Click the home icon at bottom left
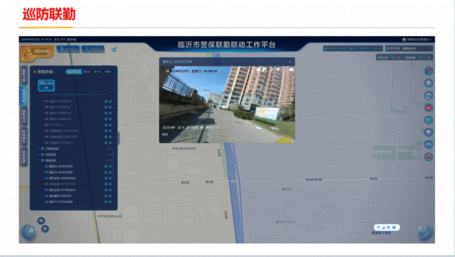The height and width of the screenshot is (257, 455). [45, 229]
